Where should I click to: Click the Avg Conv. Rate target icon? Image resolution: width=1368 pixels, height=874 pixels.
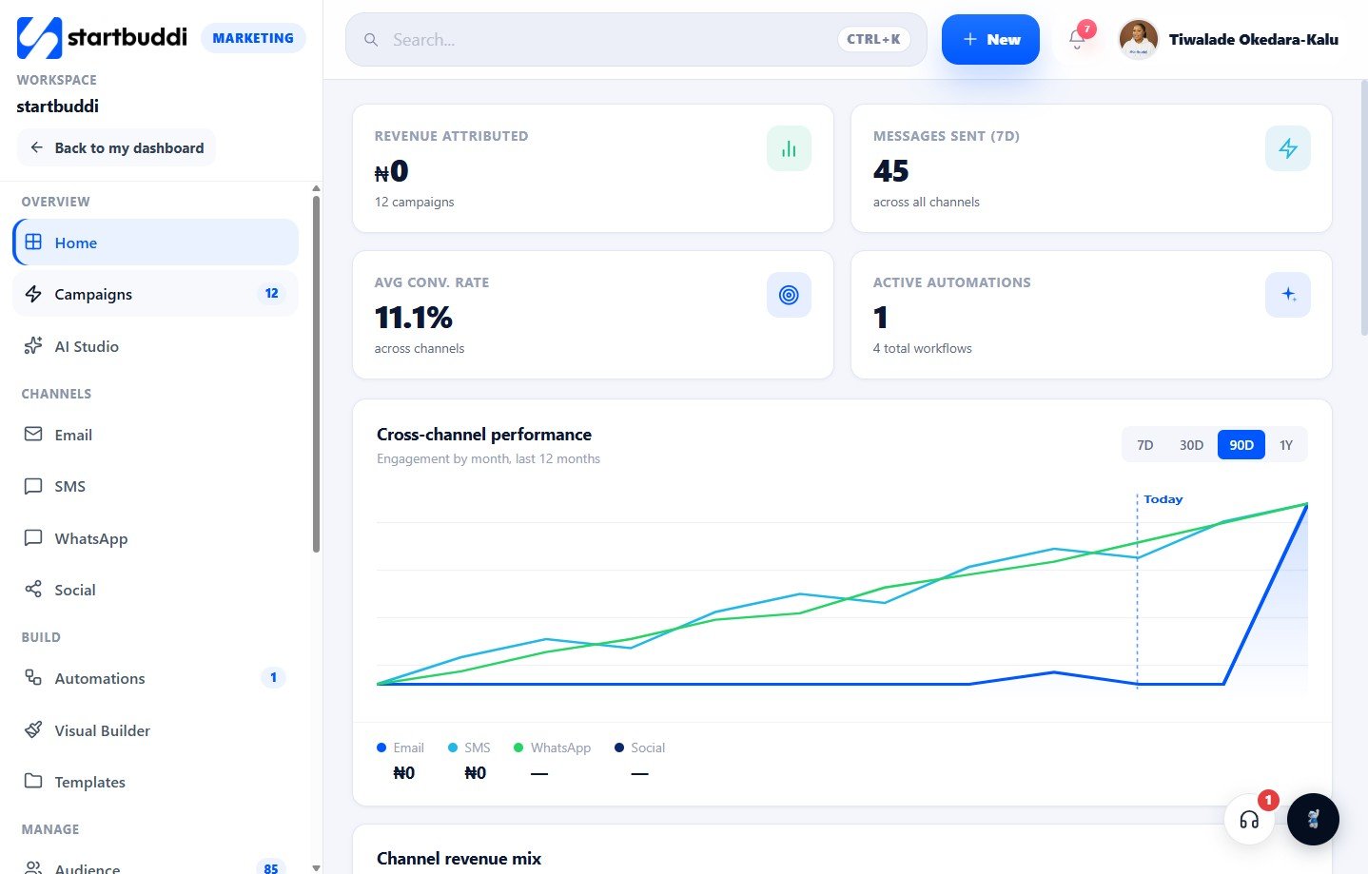(789, 295)
